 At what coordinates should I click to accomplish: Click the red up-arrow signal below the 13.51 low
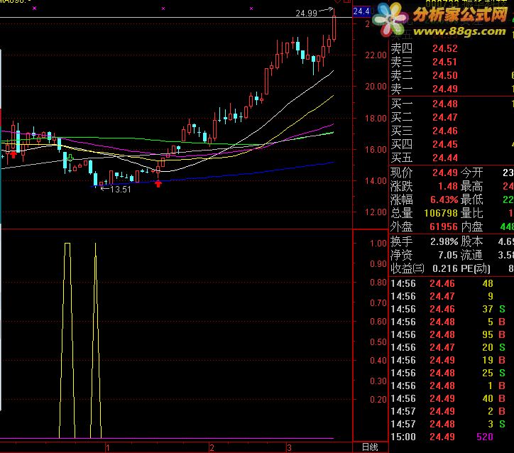pos(158,184)
